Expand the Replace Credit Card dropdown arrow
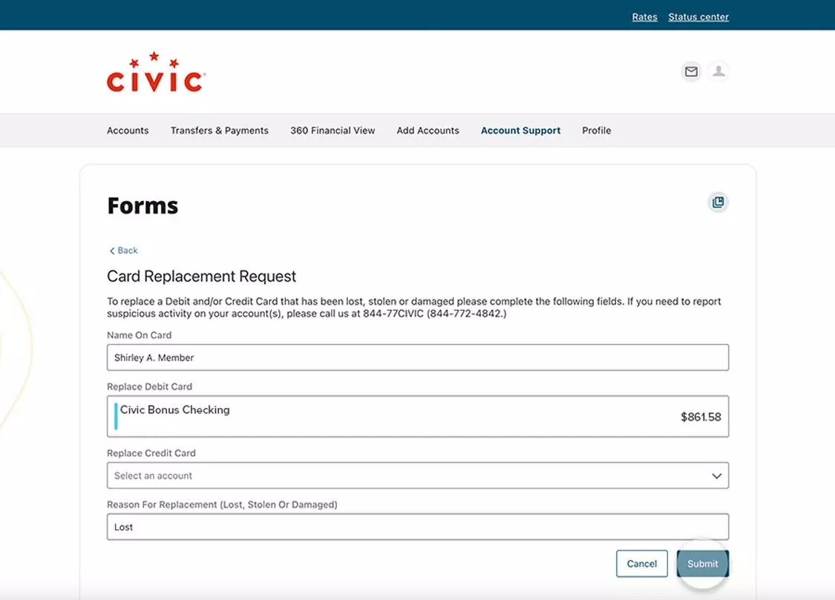The height and width of the screenshot is (600, 835). pos(716,476)
